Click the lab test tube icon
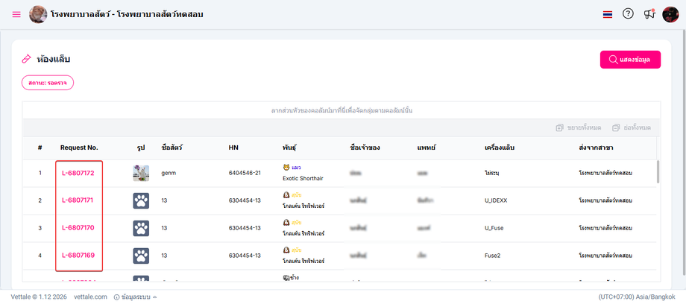 [27, 59]
